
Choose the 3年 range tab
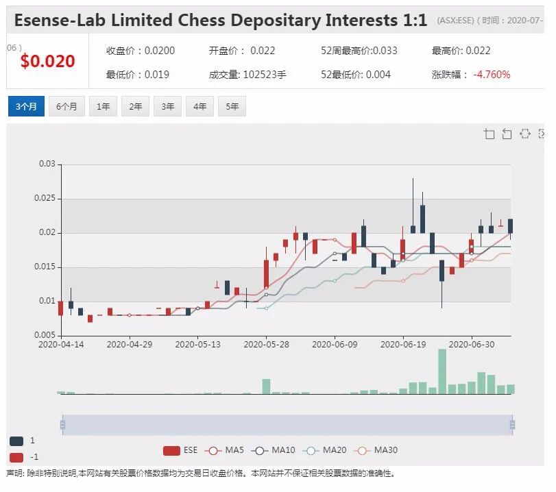pos(168,106)
